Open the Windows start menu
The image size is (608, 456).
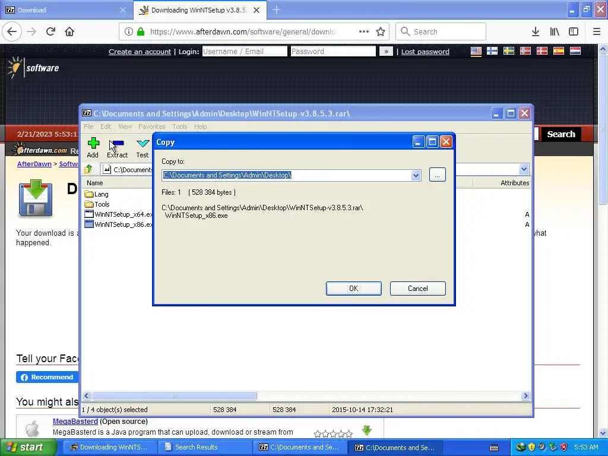tap(28, 447)
